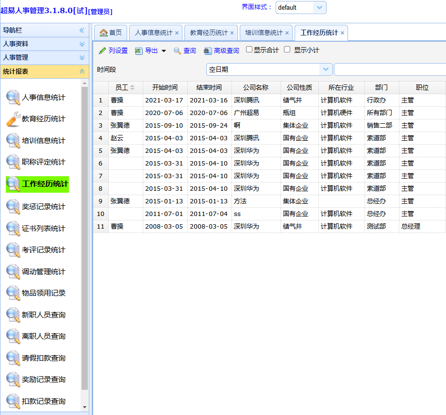446x415 pixels.
Task: Open 调动管理统计 report link
Action: [x=44, y=272]
